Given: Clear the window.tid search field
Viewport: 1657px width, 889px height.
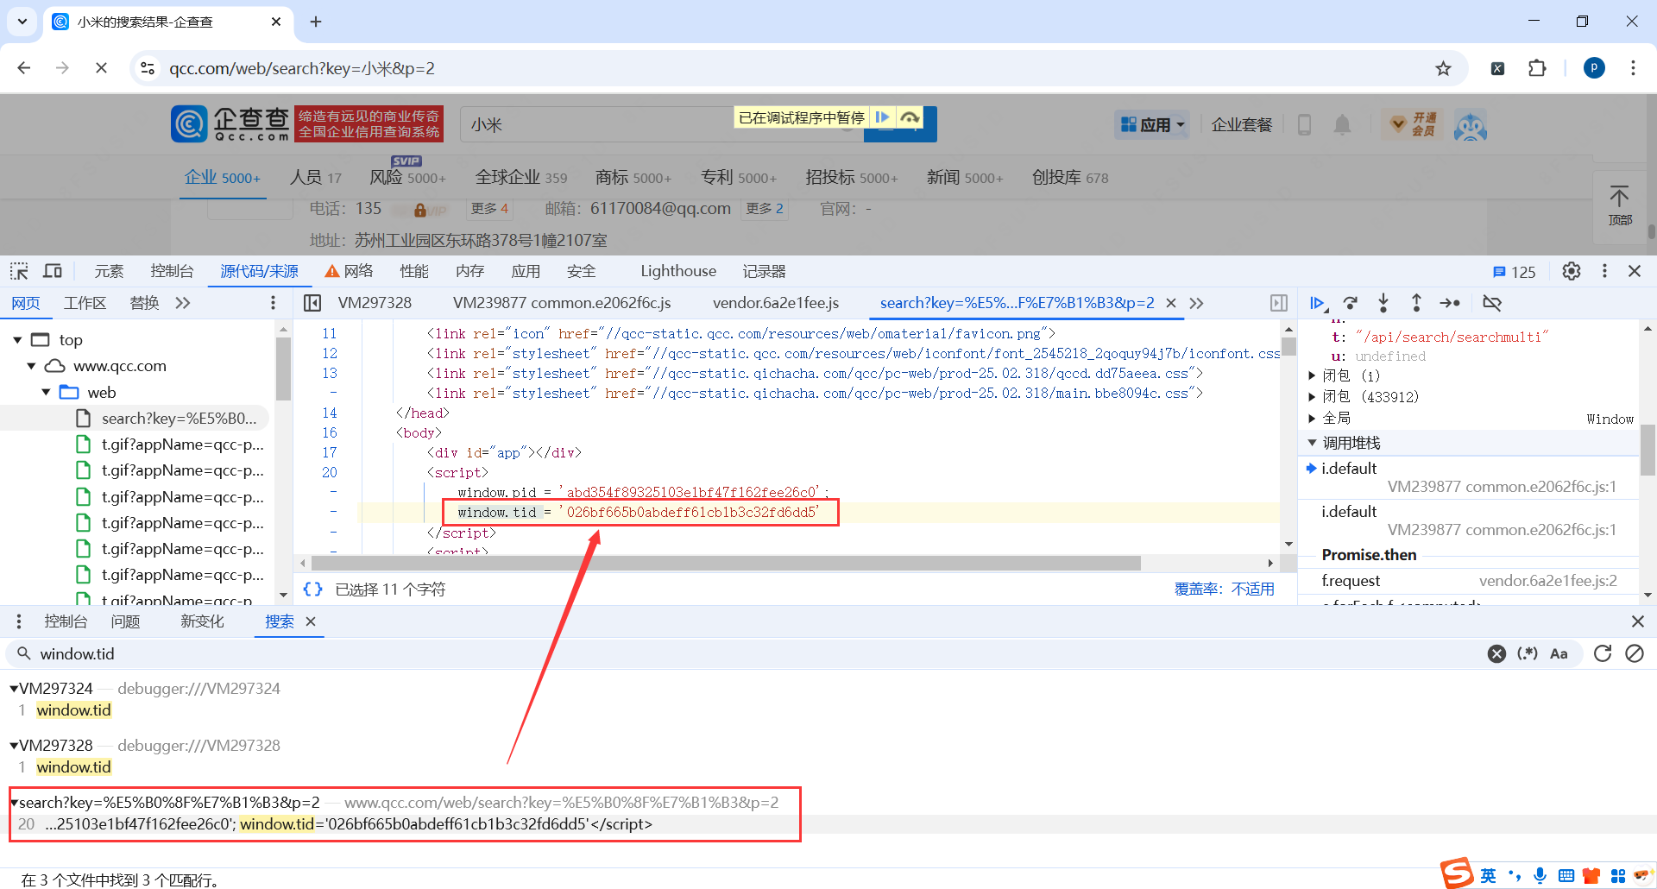Looking at the screenshot, I should coord(1497,653).
